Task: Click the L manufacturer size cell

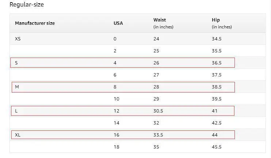Action: (x=16, y=111)
